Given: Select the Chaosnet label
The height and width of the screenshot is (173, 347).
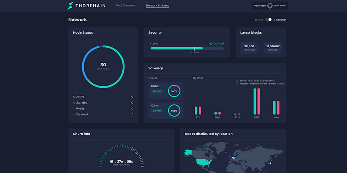Looking at the screenshot, I should 280,20.
